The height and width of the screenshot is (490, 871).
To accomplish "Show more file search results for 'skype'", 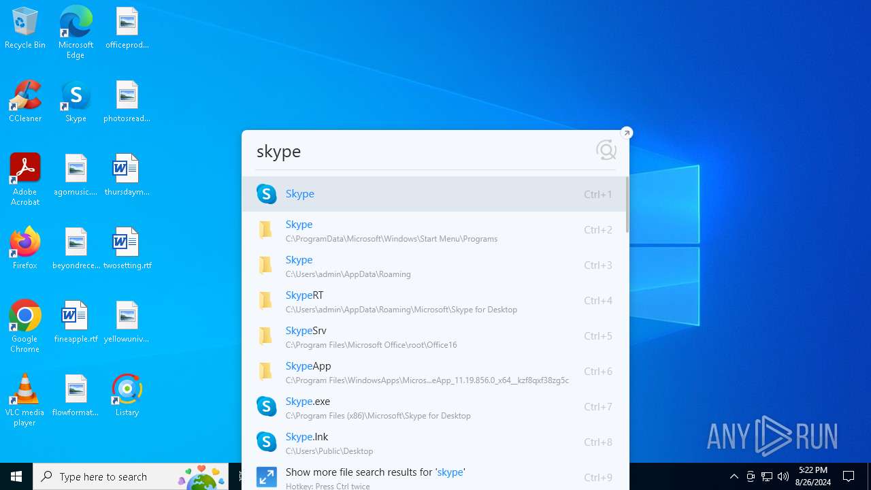I will coord(433,476).
